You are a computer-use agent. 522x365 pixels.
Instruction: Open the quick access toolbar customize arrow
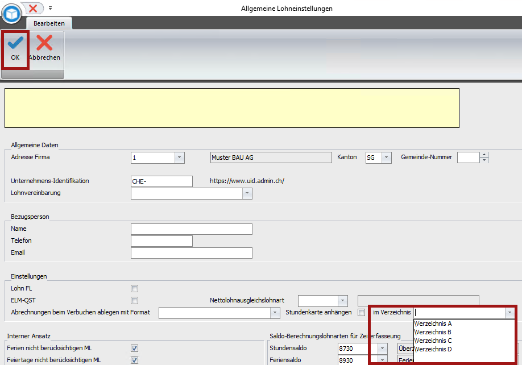click(50, 8)
